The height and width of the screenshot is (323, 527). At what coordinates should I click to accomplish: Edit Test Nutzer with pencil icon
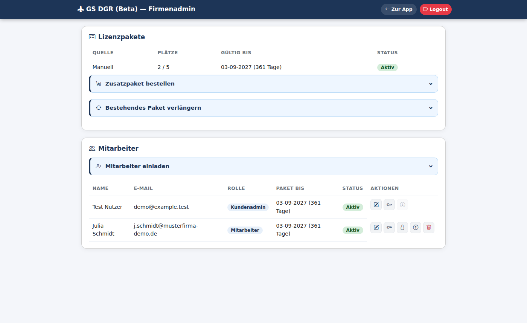(x=376, y=205)
